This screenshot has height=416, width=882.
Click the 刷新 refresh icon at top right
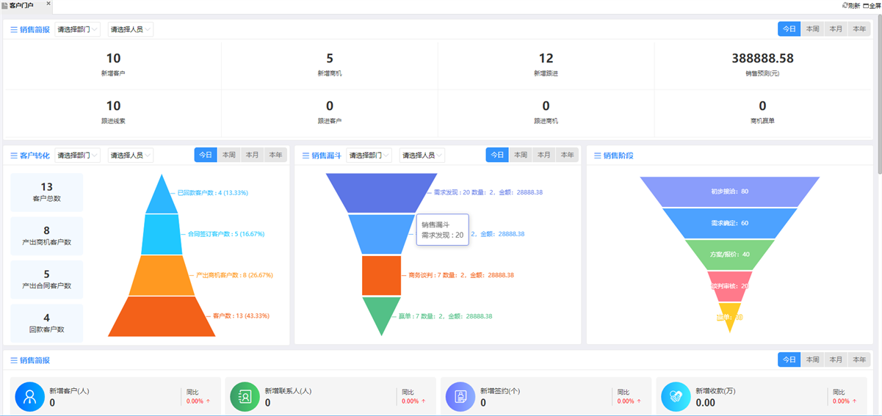(x=845, y=5)
